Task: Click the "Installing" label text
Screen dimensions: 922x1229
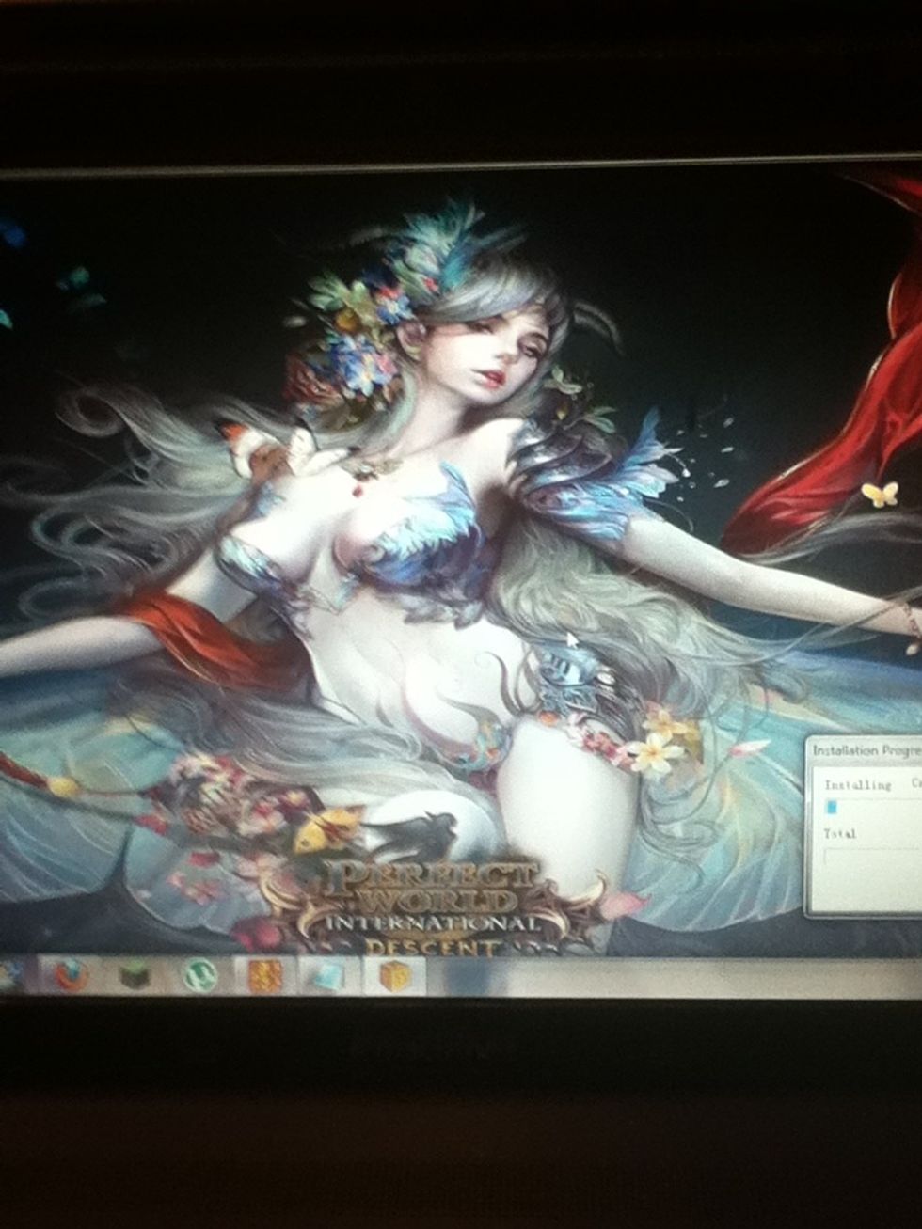Action: pyautogui.click(x=857, y=785)
